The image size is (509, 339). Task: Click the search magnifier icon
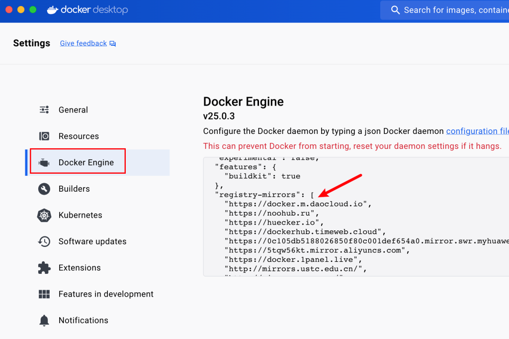click(x=395, y=10)
